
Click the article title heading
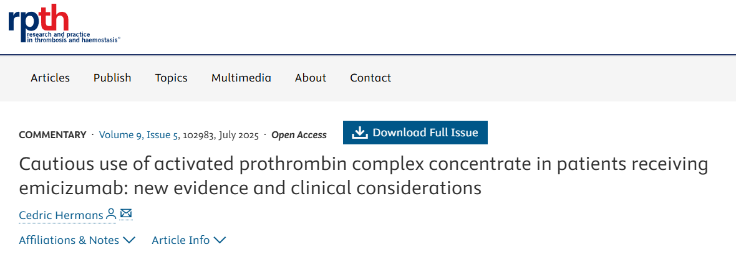click(x=363, y=176)
